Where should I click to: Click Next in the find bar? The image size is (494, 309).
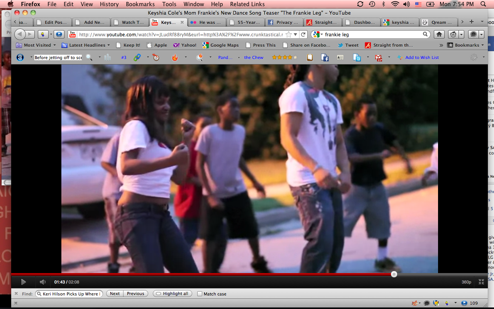[115, 294]
